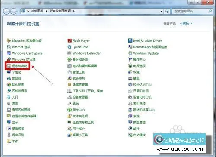Click the 程序和功能 link
This screenshot has height=157, width=216.
(19, 66)
